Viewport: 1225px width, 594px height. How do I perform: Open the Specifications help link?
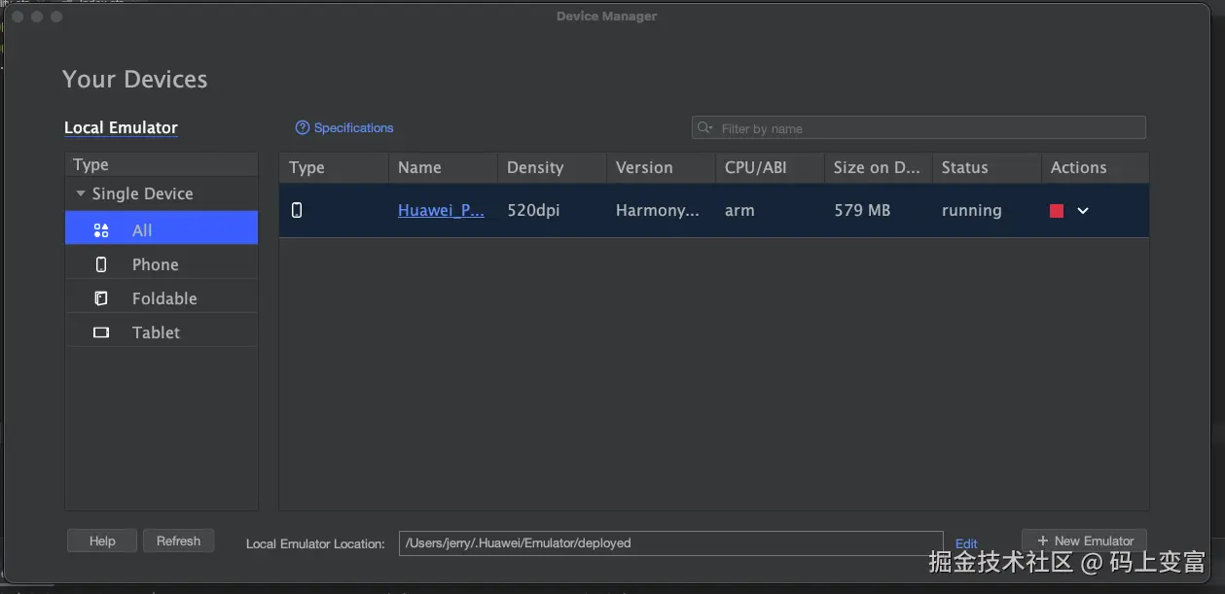pos(353,128)
